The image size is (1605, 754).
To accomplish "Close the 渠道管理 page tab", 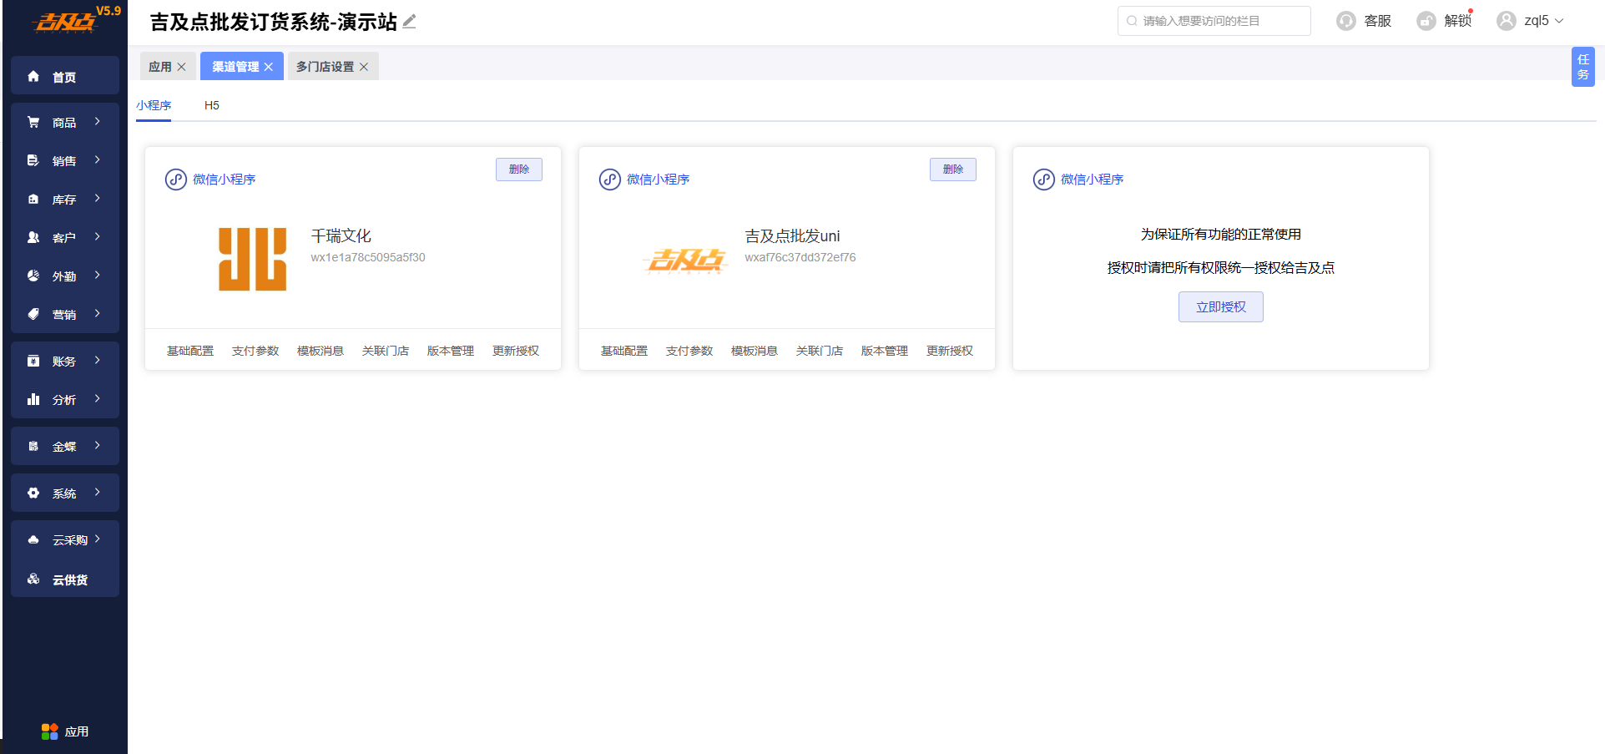I will (x=269, y=67).
